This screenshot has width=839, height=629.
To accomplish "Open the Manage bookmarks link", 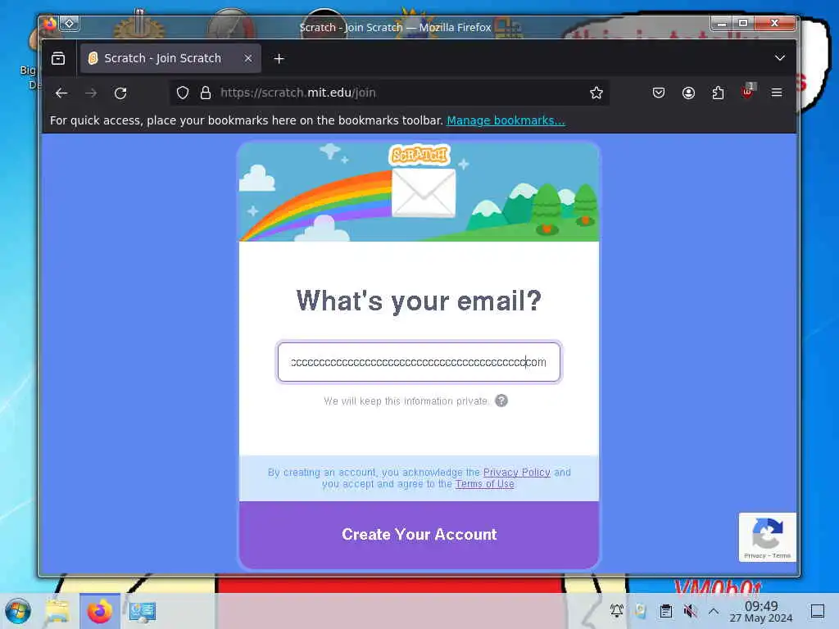I will (x=506, y=120).
